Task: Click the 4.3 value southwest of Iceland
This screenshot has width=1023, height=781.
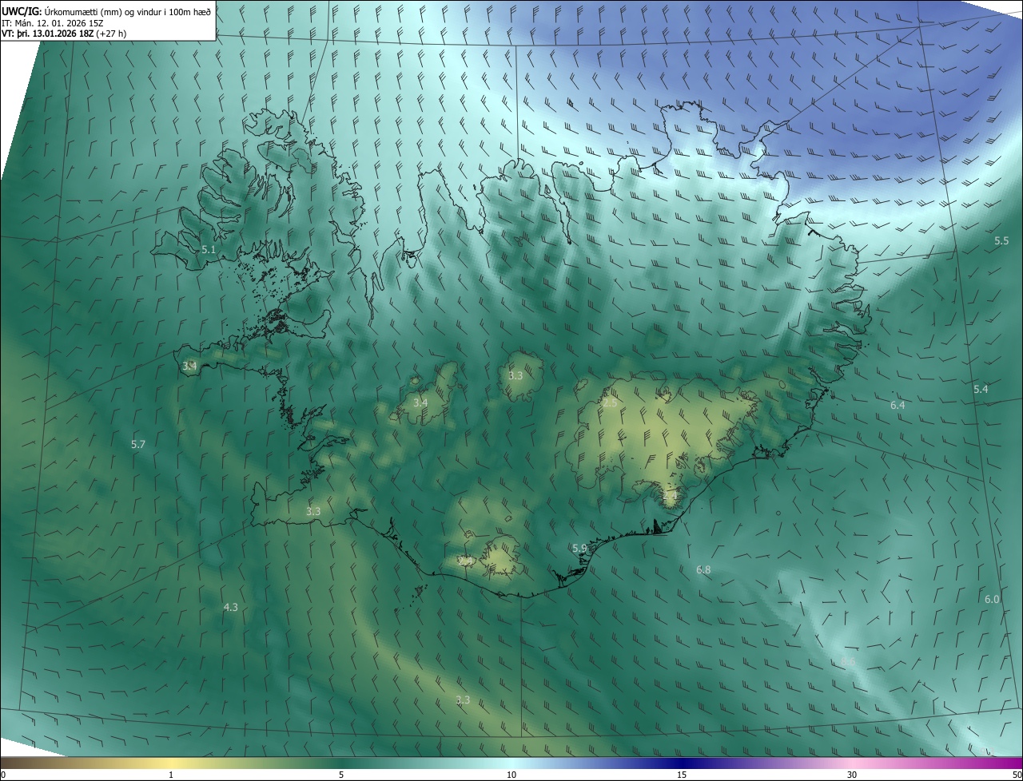Action: click(x=230, y=608)
